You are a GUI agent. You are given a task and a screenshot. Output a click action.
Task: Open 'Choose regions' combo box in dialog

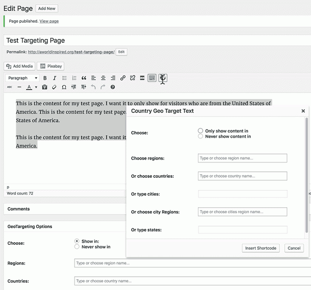tap(242, 158)
